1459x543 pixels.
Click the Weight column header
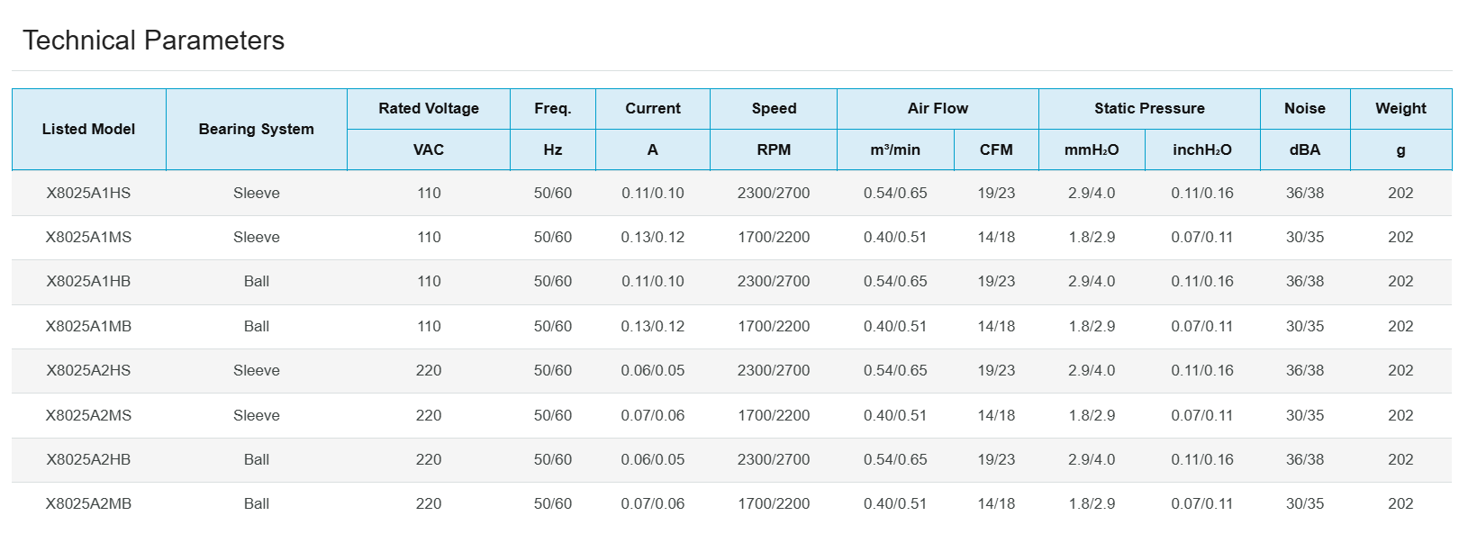click(1400, 108)
